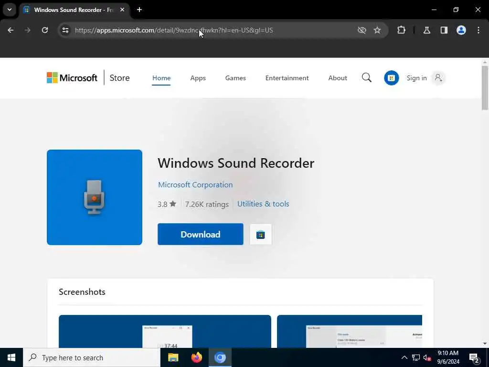This screenshot has height=367, width=489.
Task: Click the Sound Recorder app icon image
Action: point(95,197)
